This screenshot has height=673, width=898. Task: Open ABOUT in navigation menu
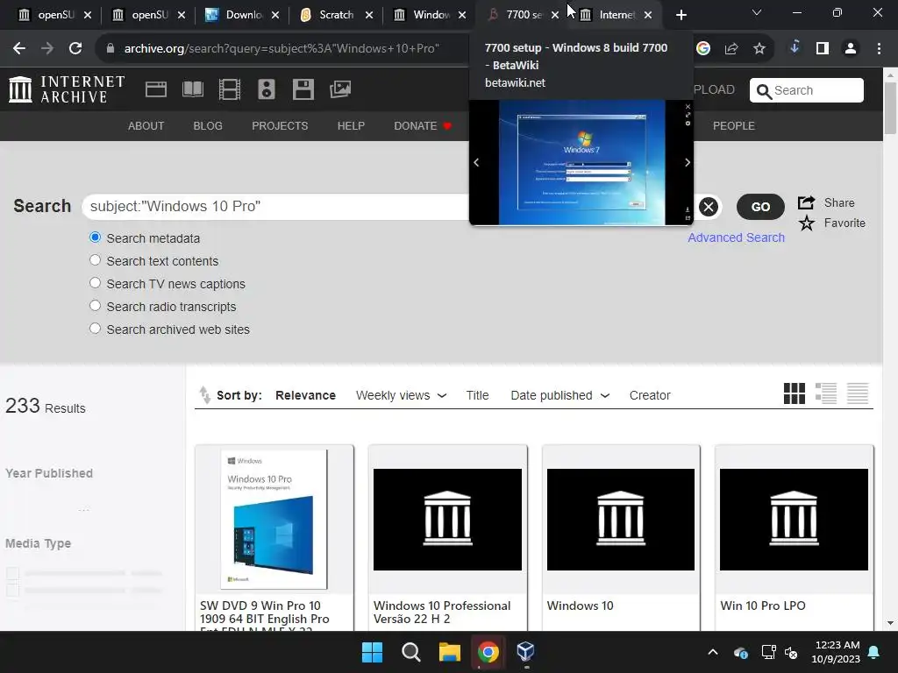146,126
